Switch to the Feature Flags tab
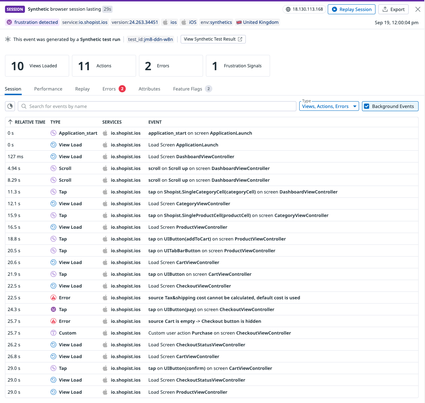The width and height of the screenshot is (425, 403). [x=188, y=89]
